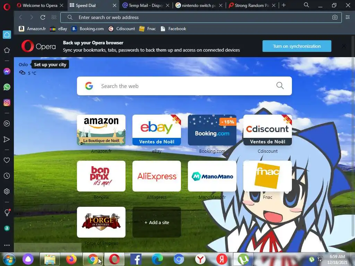Open eBay bookmark in bookmarks bar

pos(59,29)
